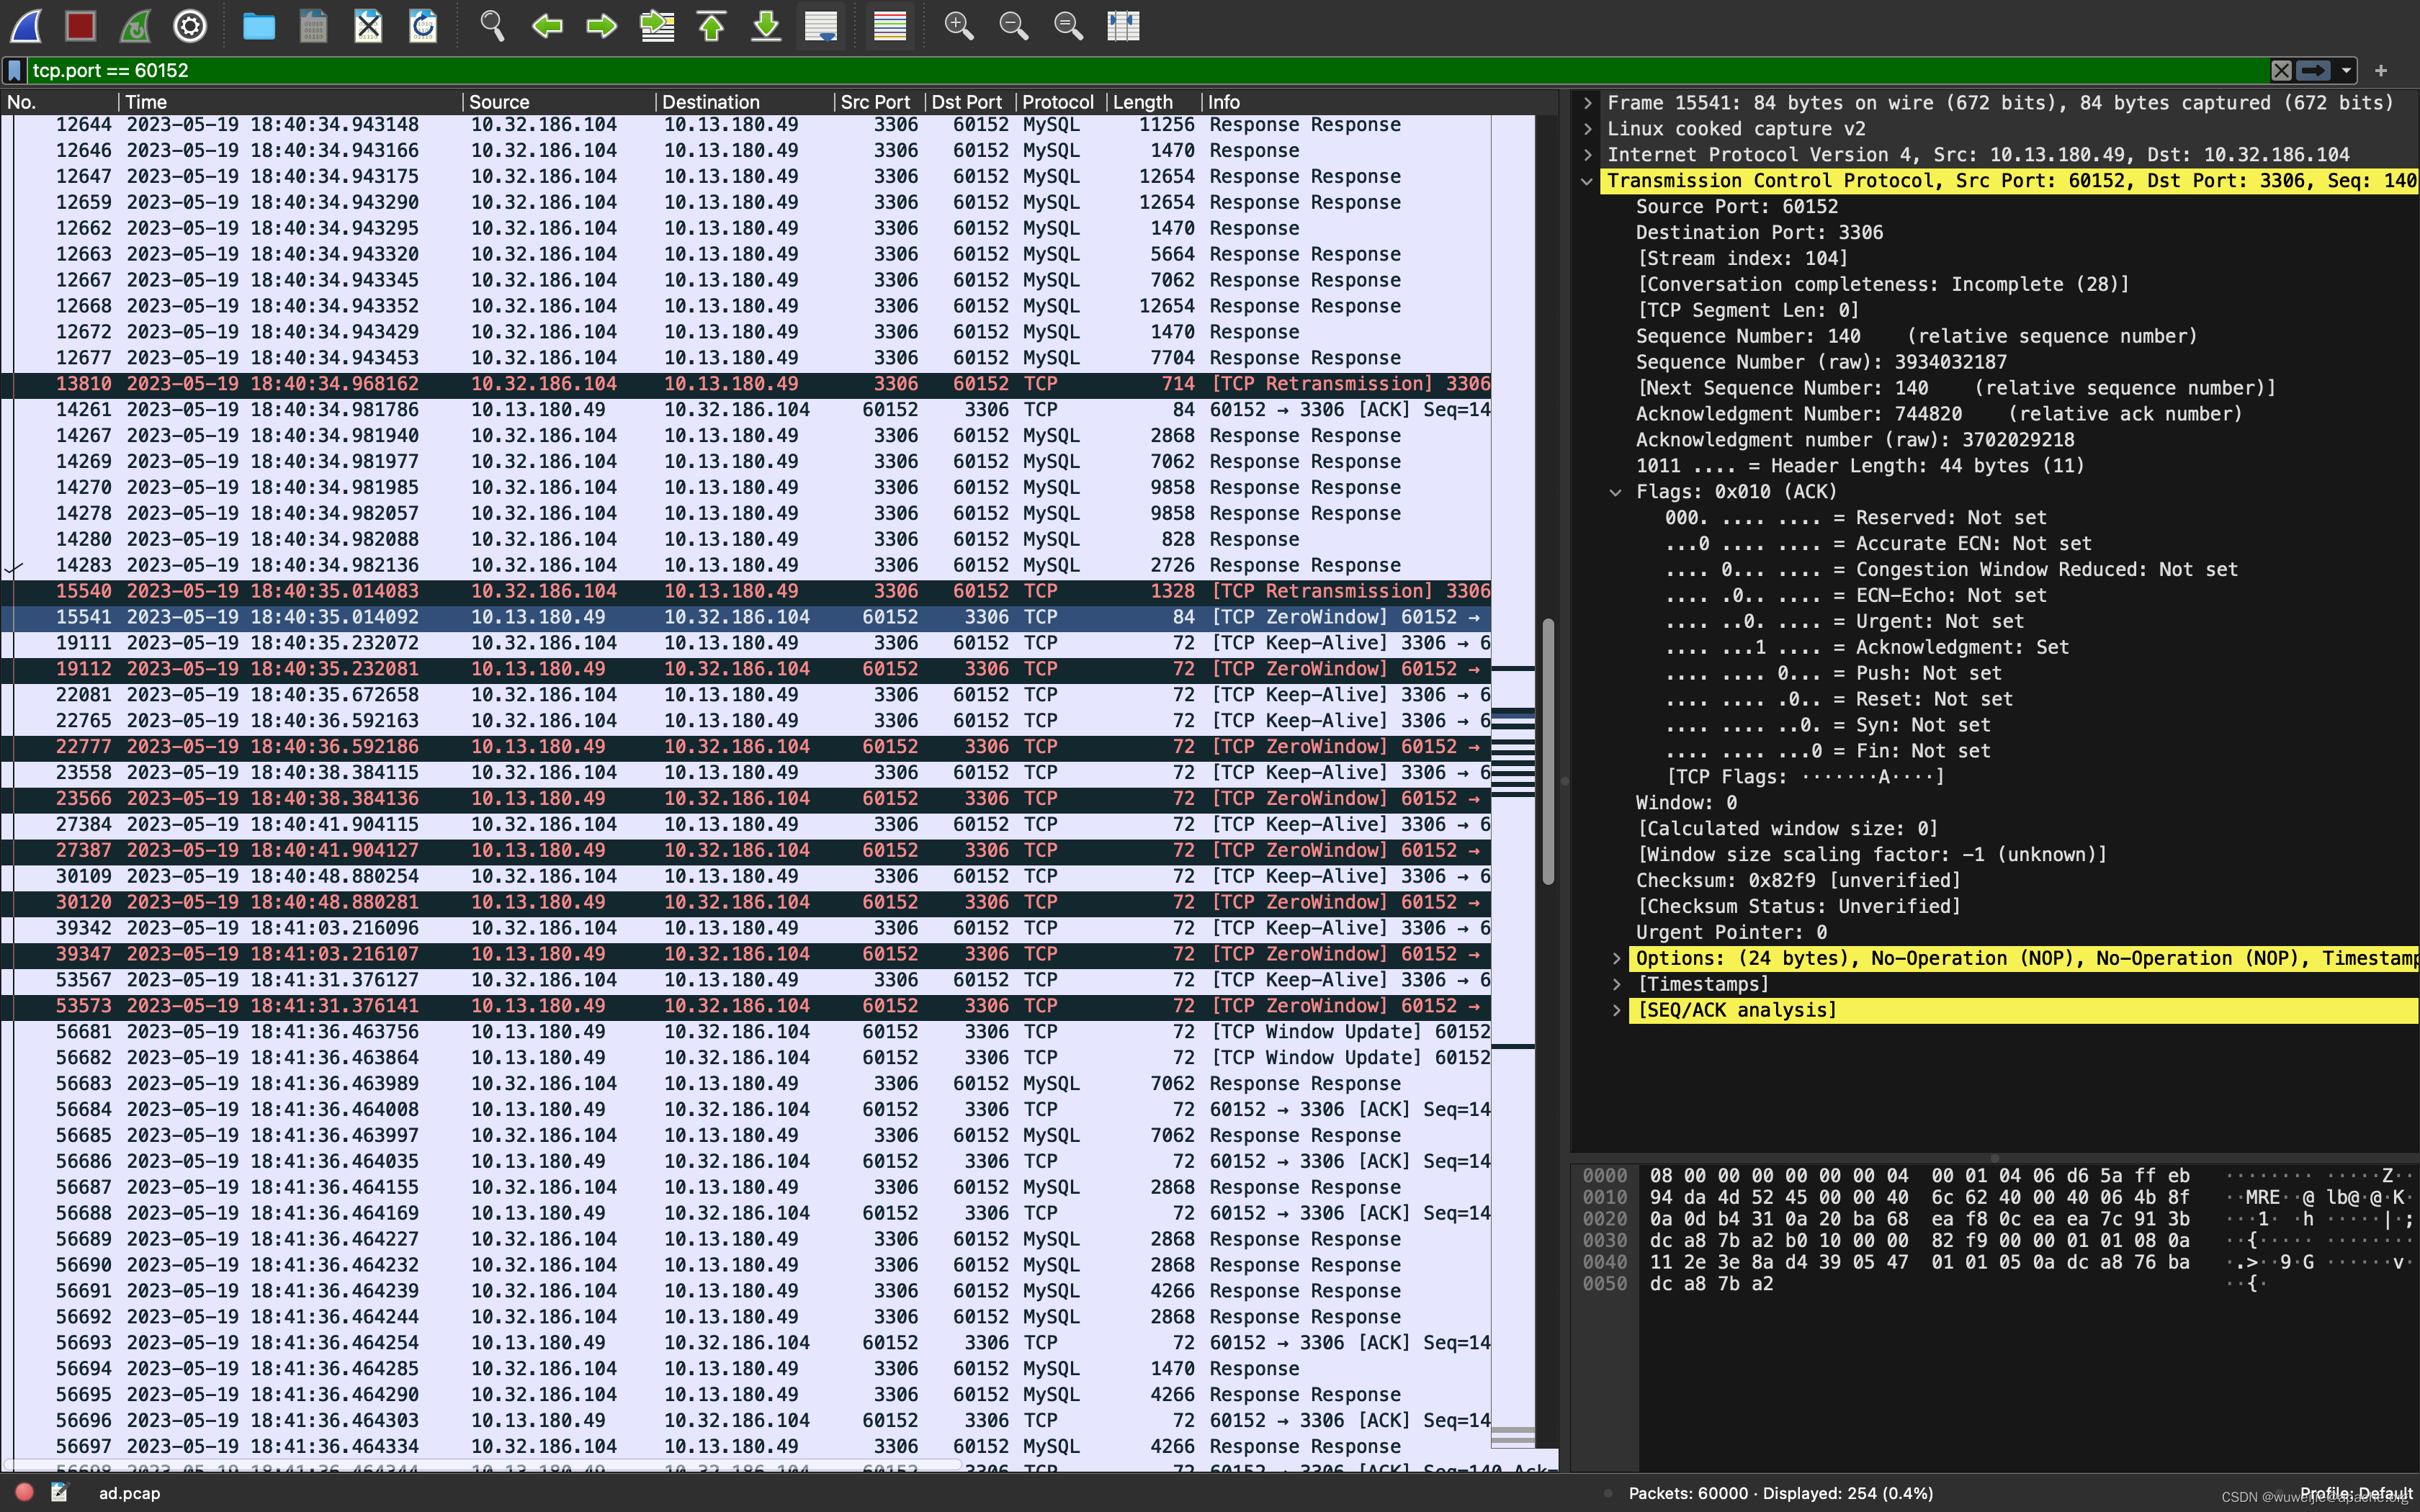This screenshot has width=2420, height=1512.
Task: Select the packet capture open icon
Action: pyautogui.click(x=256, y=24)
